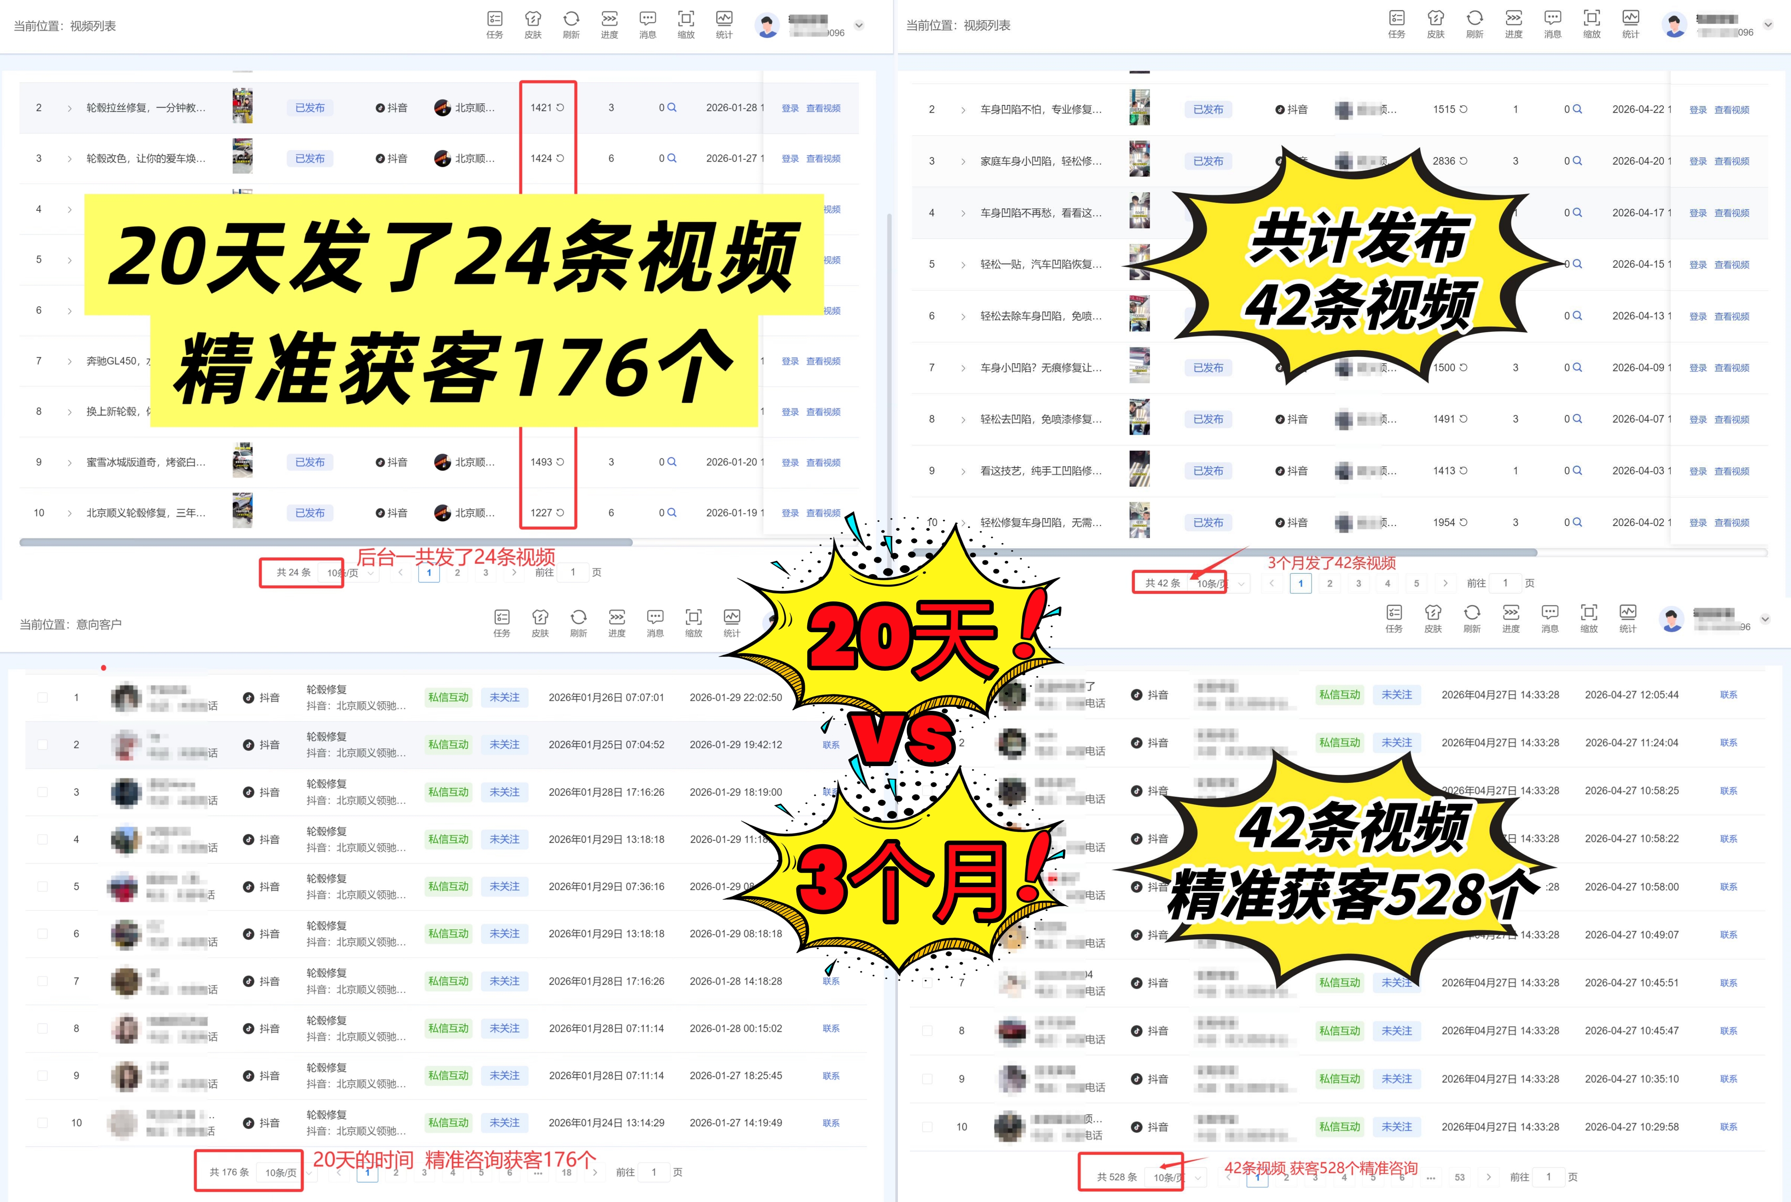The image size is (1791, 1202).
Task: Open 消息 icon in the 176-customer 意向客户 panel
Action: pyautogui.click(x=655, y=623)
